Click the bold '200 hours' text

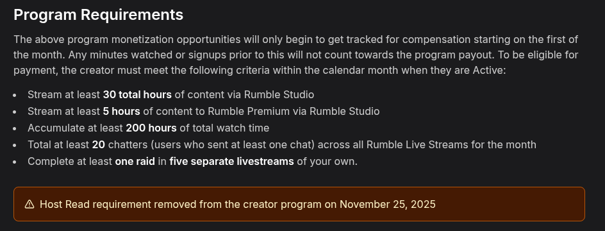click(x=151, y=128)
